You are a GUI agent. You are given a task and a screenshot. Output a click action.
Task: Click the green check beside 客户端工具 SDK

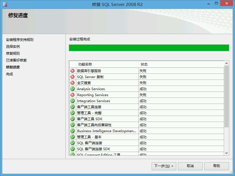[73, 119]
